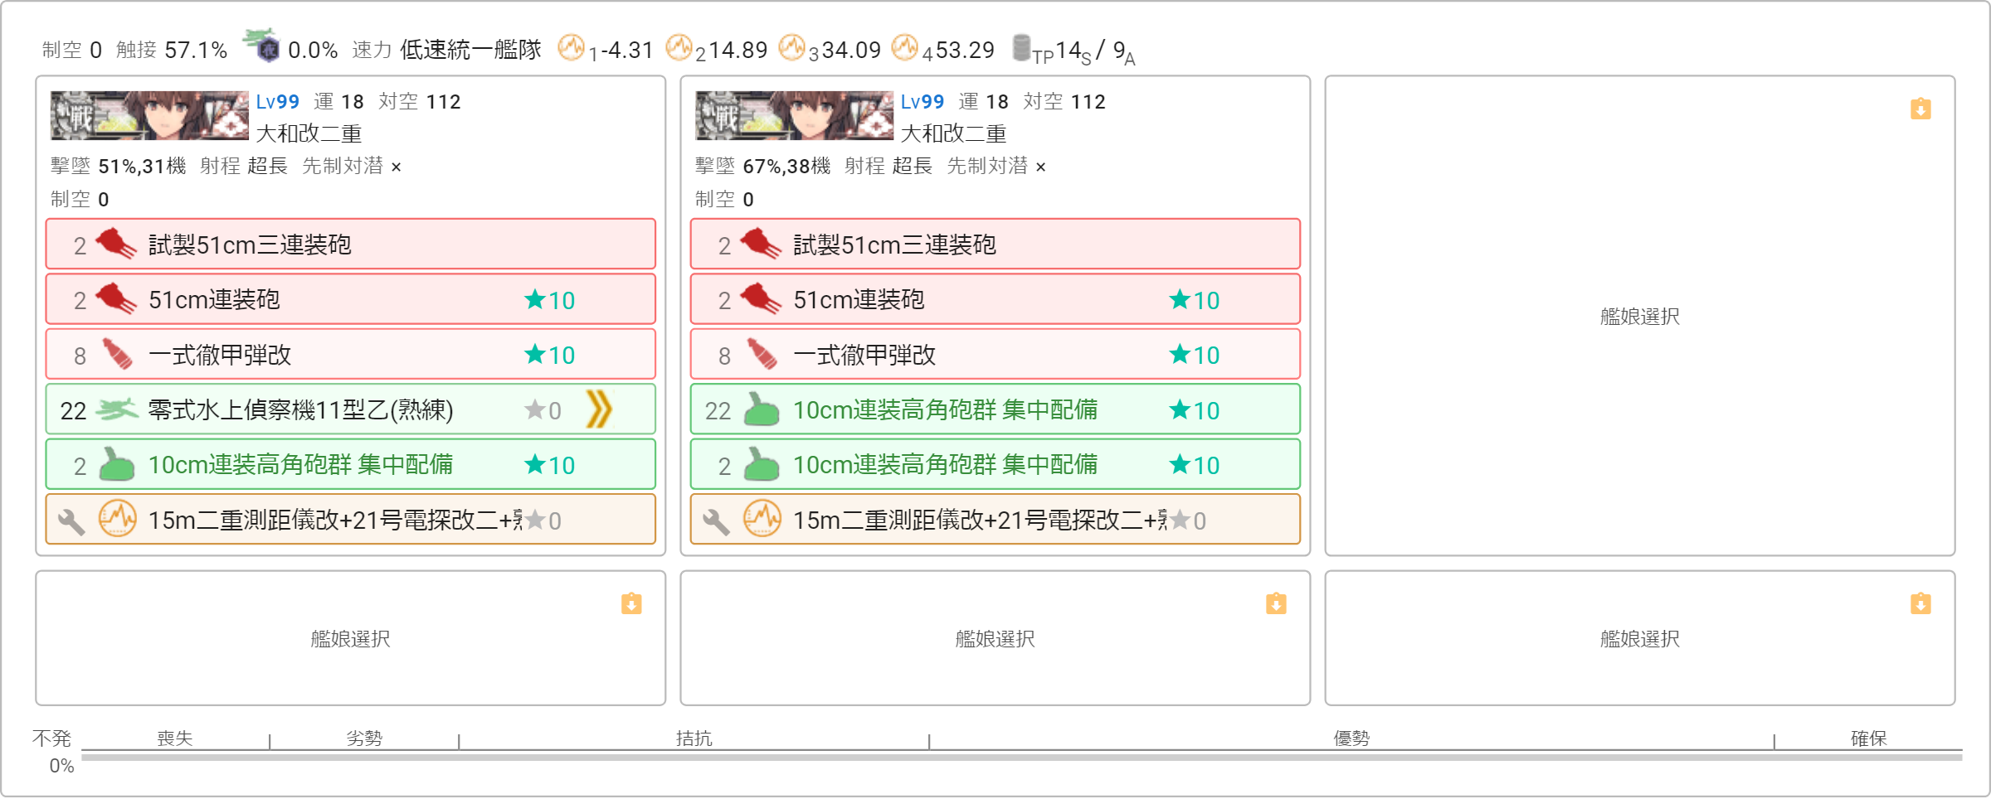
Task: Click the red main gun icon of first ship's 試製51cm三連装砲
Action: pyautogui.click(x=116, y=245)
